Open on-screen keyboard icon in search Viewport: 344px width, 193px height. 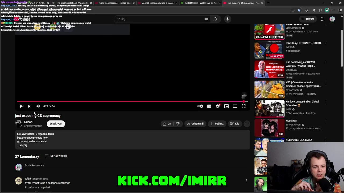[206, 19]
